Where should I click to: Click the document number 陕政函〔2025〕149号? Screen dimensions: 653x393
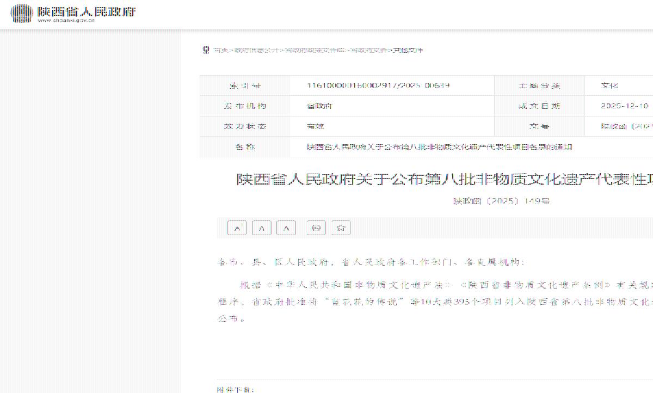click(x=502, y=201)
